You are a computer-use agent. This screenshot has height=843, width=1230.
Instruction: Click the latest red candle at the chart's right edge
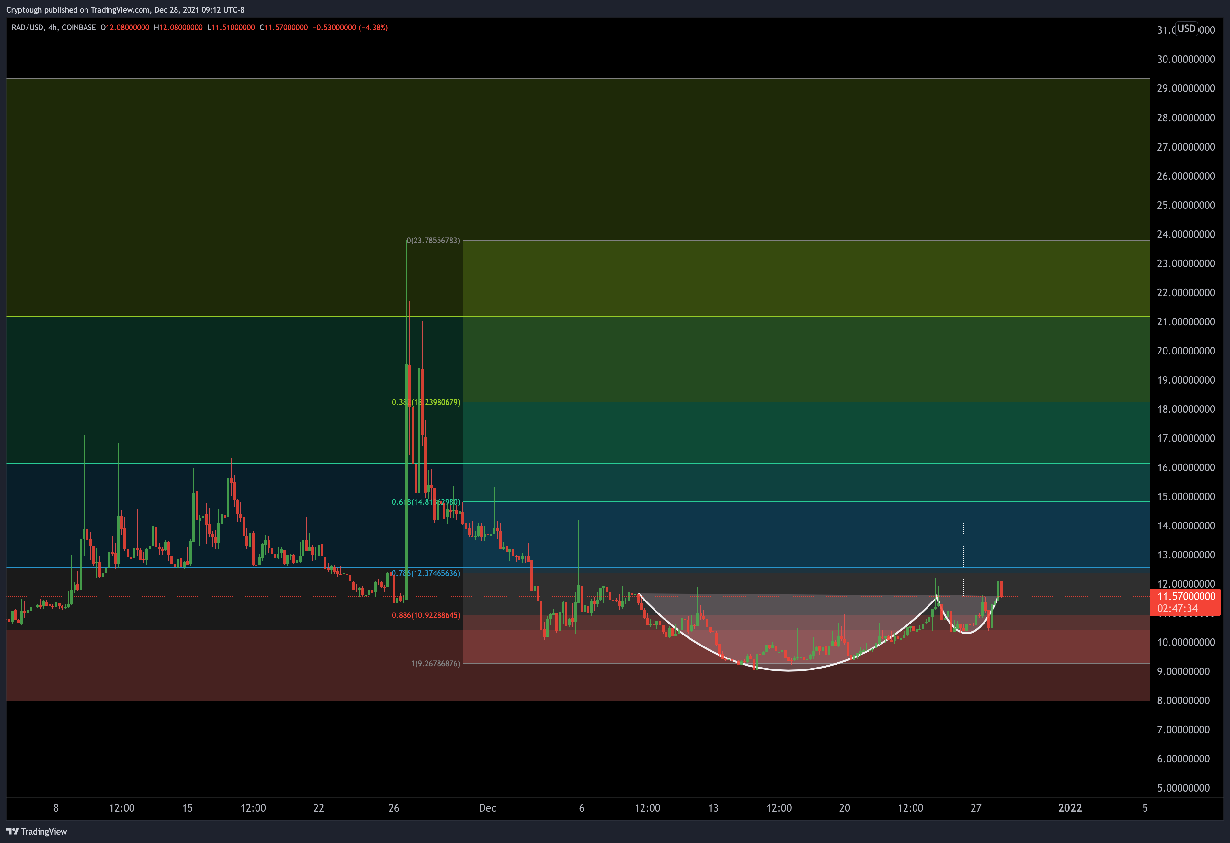[x=1001, y=589]
